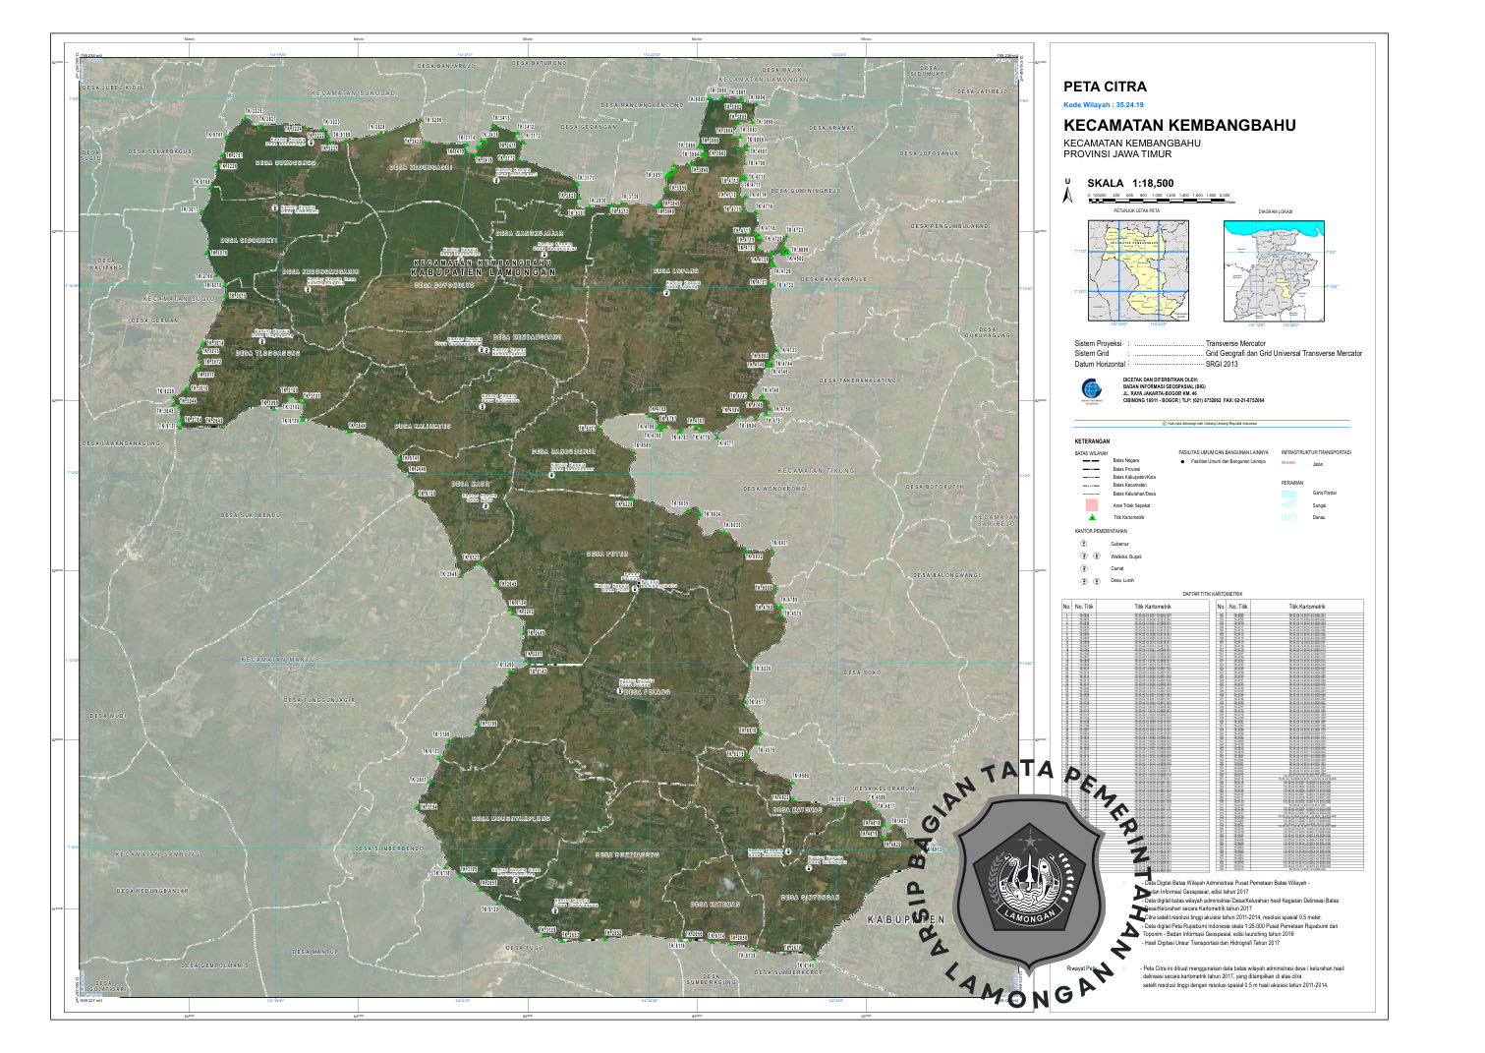Image resolution: width=1485 pixels, height=1053 pixels.
Task: Click the green Titik Kartometrik triangle in legend
Action: point(1091,517)
